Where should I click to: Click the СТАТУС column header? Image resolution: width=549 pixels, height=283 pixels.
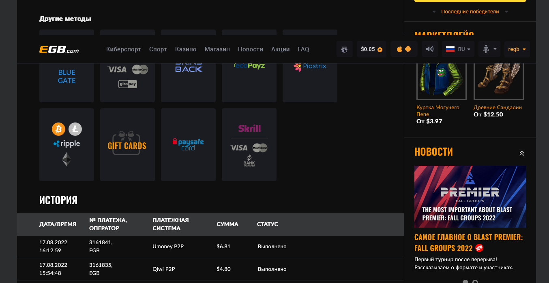pyautogui.click(x=268, y=224)
